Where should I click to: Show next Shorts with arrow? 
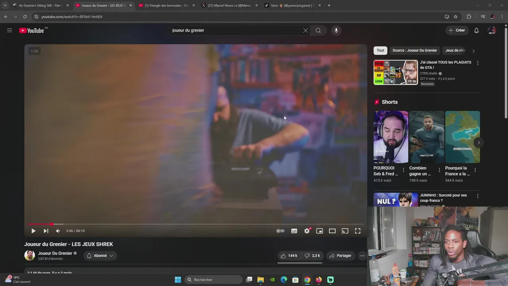[479, 143]
